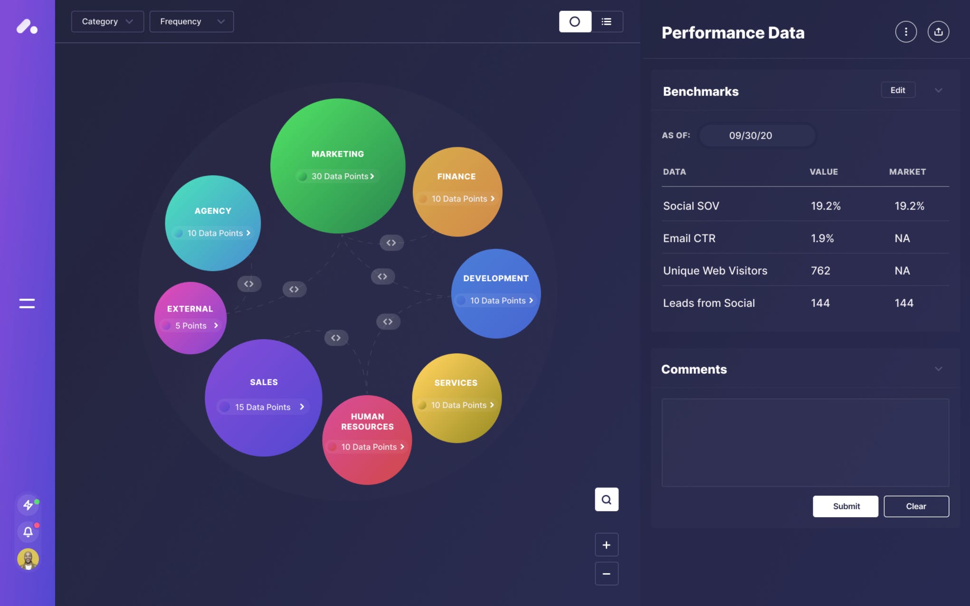Click the Comments text area

805,443
